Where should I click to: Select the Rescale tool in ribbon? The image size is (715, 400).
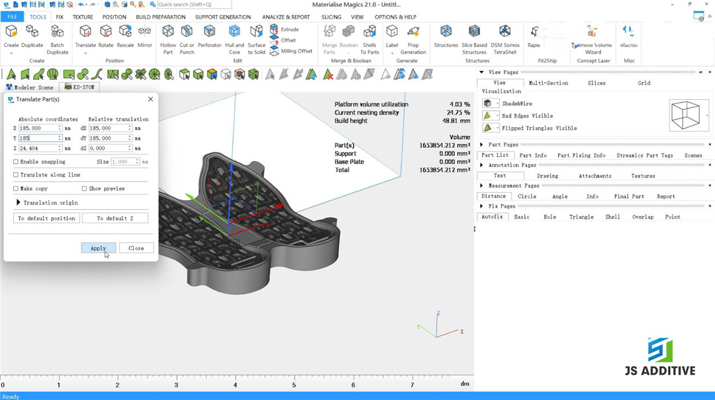pyautogui.click(x=125, y=32)
